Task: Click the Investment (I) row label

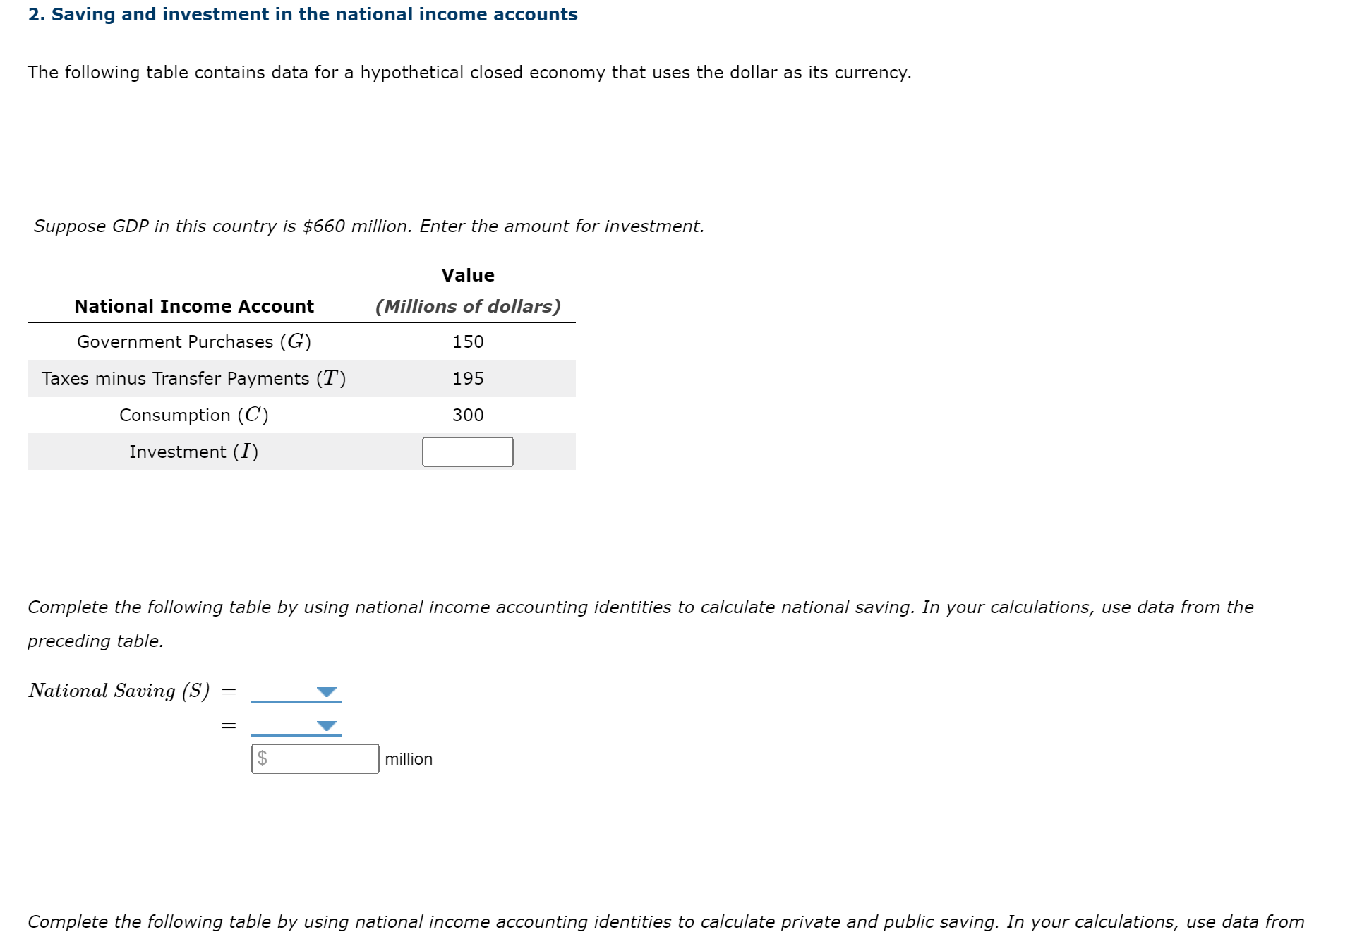Action: [194, 452]
